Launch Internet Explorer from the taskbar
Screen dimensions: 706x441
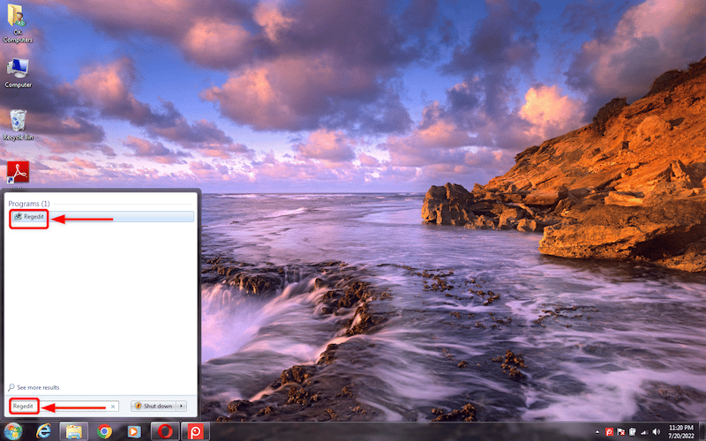click(x=41, y=431)
